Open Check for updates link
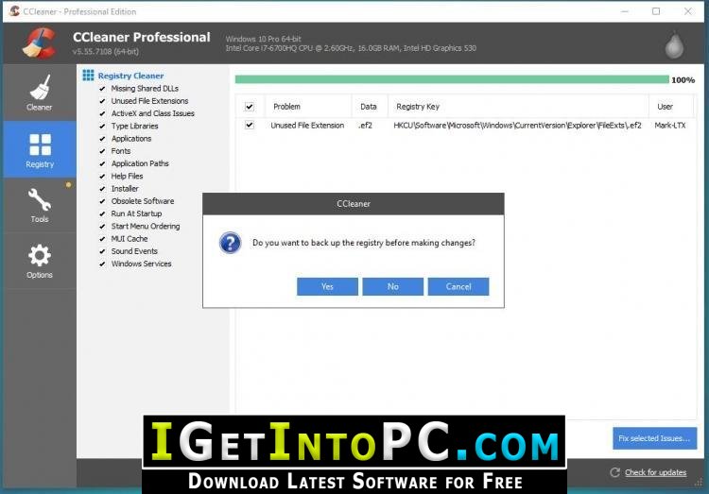709x494 pixels. pos(656,472)
